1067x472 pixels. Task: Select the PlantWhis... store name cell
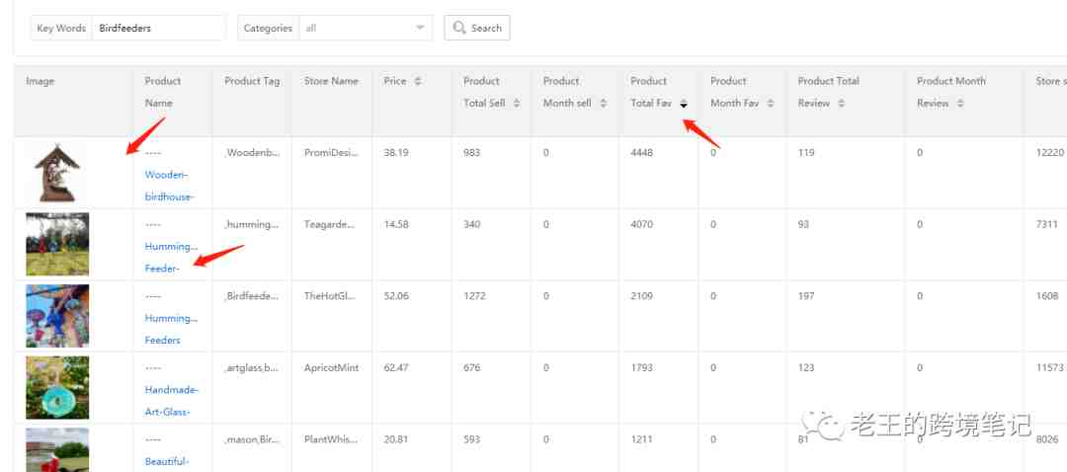(x=331, y=439)
